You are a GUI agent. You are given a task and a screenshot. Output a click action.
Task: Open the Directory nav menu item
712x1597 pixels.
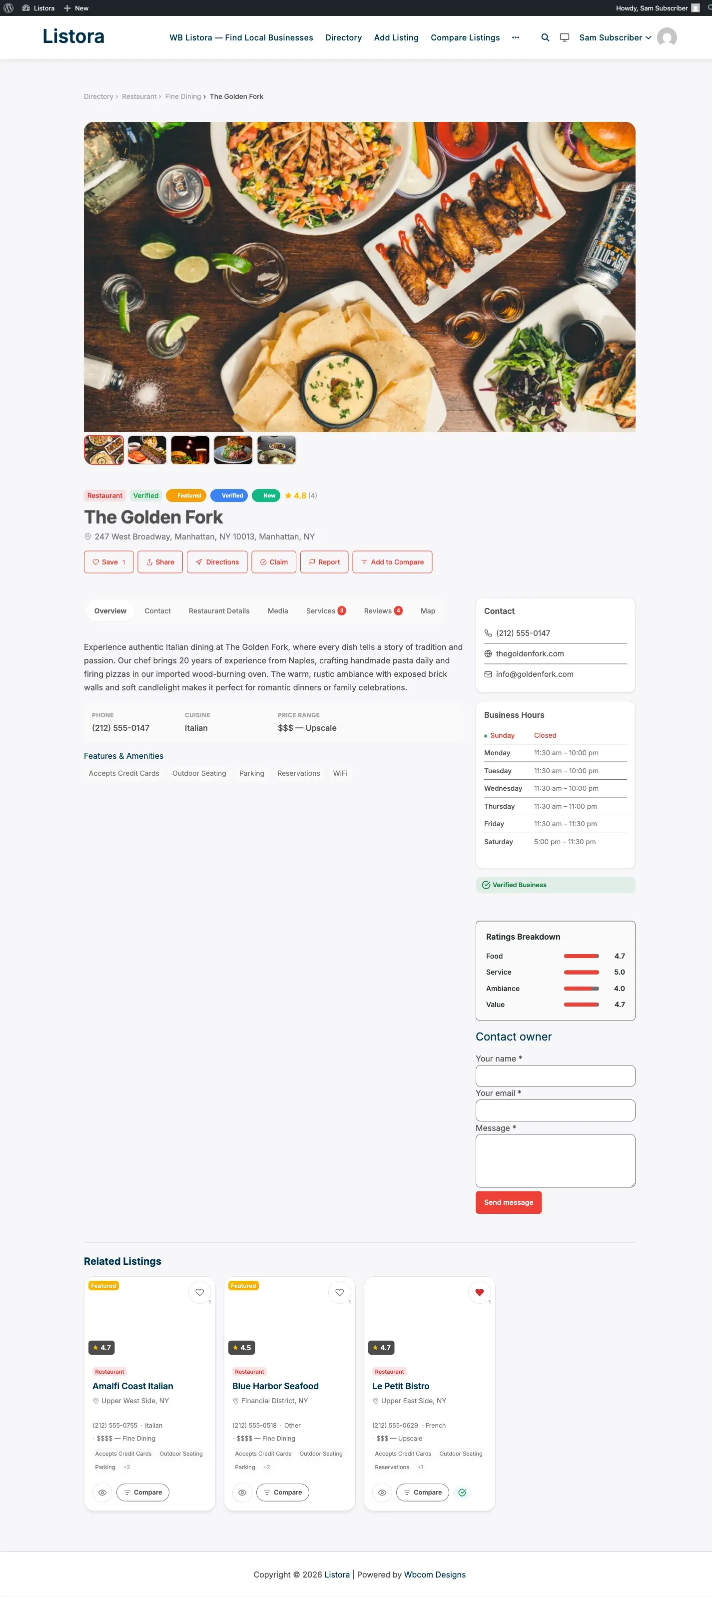(x=344, y=38)
